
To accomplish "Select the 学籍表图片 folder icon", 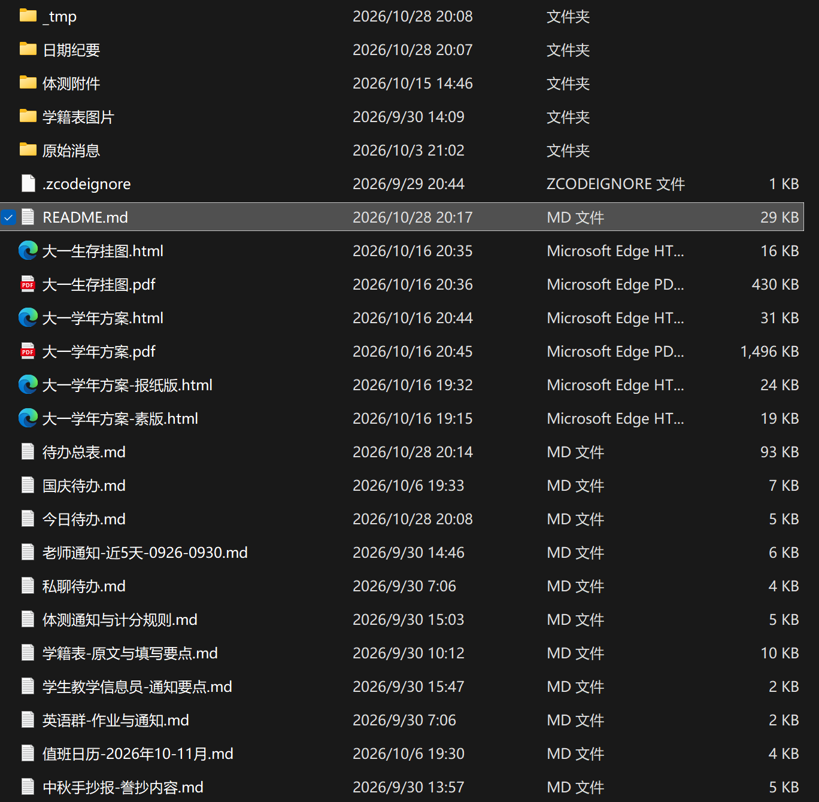I will pos(28,116).
